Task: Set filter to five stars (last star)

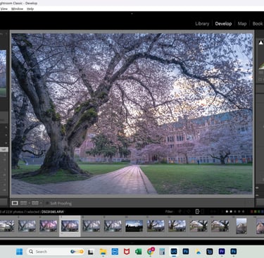Action: (x=243, y=211)
